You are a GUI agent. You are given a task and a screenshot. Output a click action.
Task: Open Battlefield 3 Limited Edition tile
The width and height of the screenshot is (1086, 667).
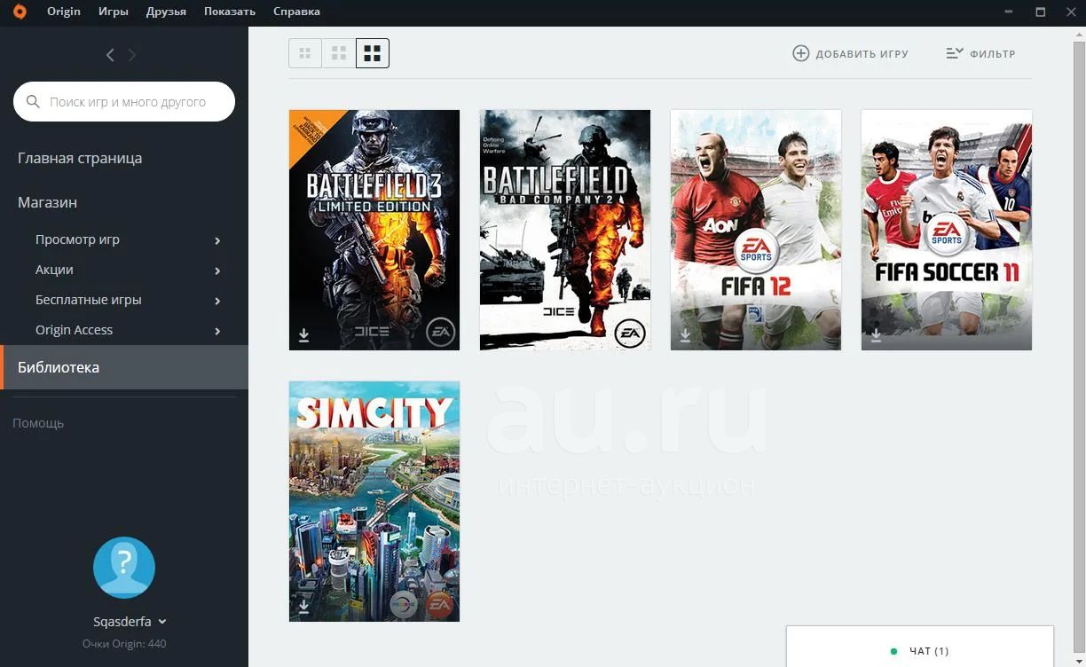374,230
